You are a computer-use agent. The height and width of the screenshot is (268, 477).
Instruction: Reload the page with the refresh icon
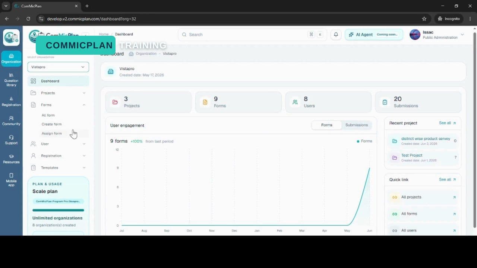click(x=28, y=19)
